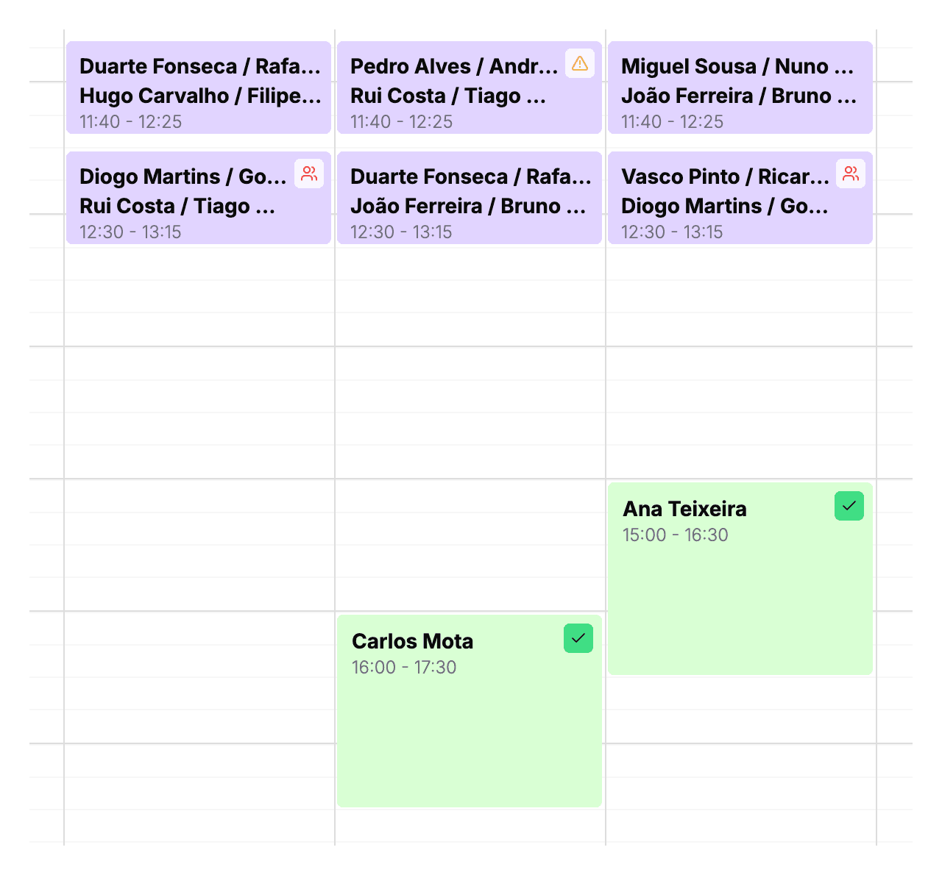Click the Miguel Sousa / Nuno name line
The image size is (942, 875).
pyautogui.click(x=737, y=66)
